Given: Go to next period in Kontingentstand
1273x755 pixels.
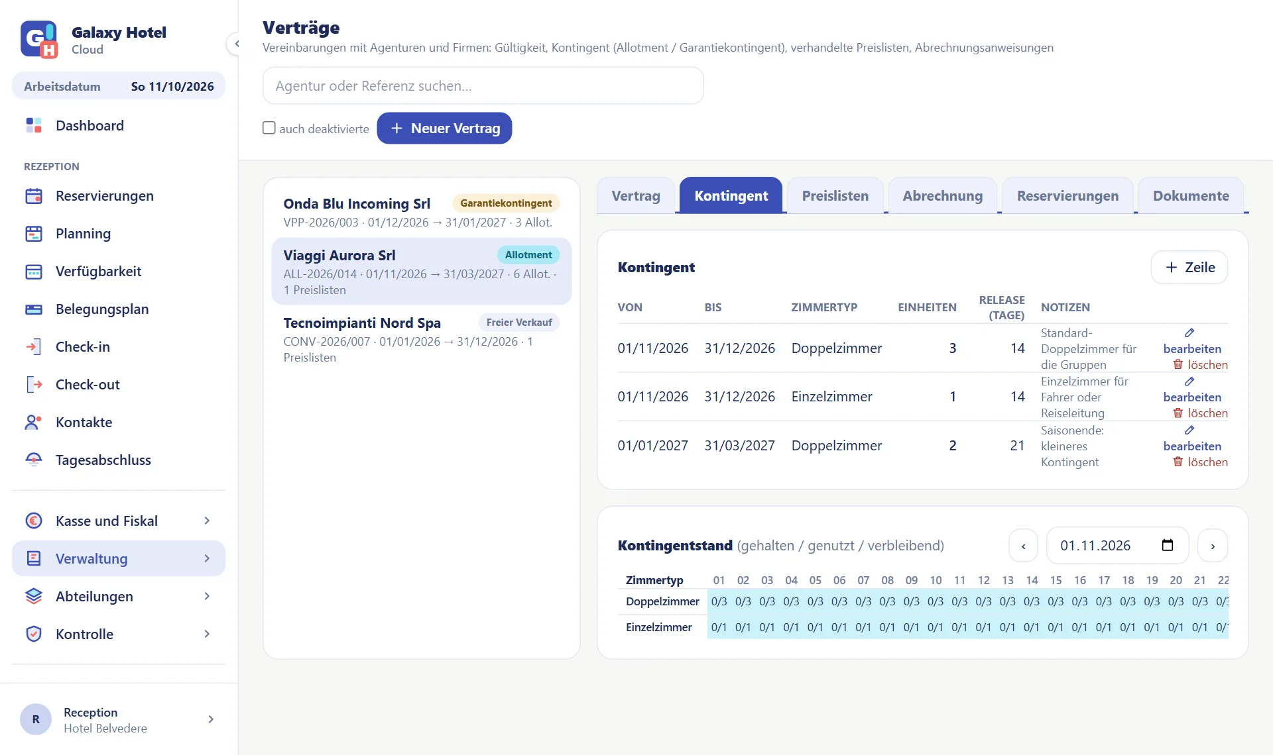Looking at the screenshot, I should tap(1213, 546).
